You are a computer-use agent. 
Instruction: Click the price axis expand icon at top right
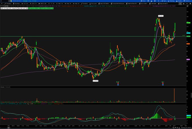pos(187,6)
